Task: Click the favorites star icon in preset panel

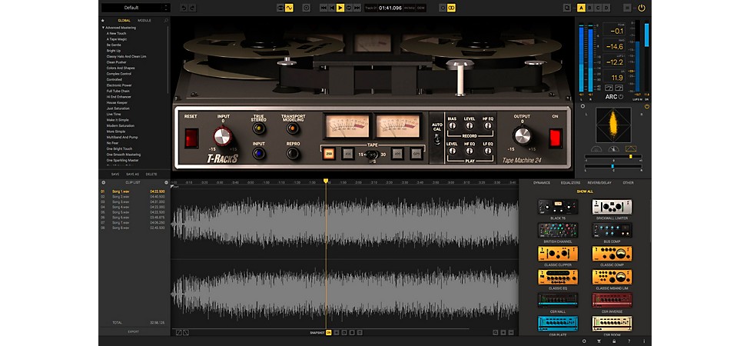Action: 103,21
